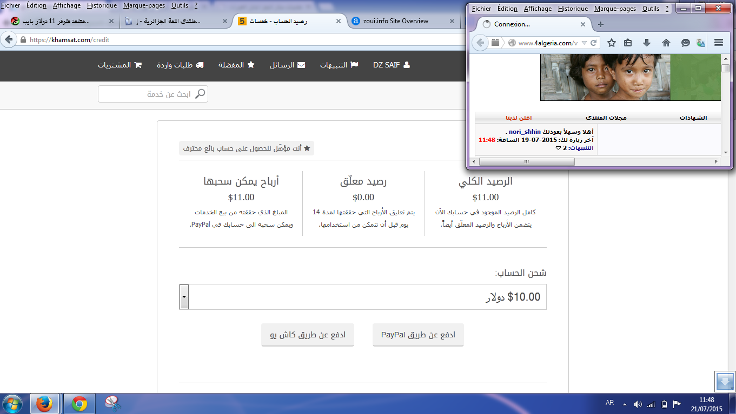Expand the notifications triangle on the forum page

click(x=558, y=148)
